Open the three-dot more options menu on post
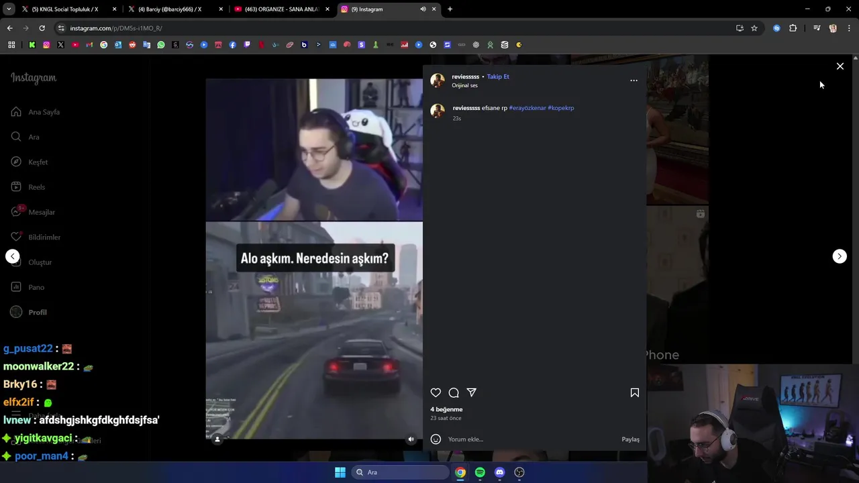 [634, 80]
